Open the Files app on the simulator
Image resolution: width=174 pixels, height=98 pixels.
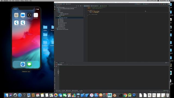point(23,15)
